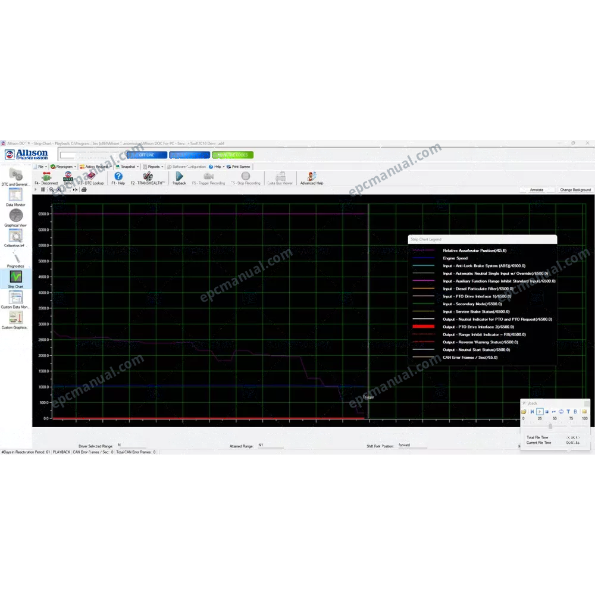Open the Action Request menu dropdown
Image resolution: width=595 pixels, height=595 pixels.
point(96,167)
